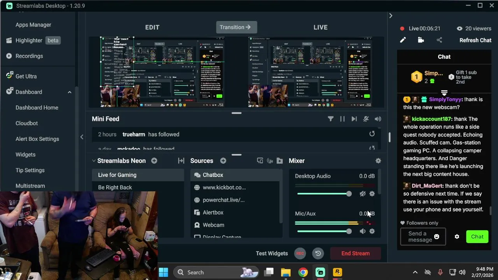Select the Webcam source
This screenshot has width=498, height=280.
click(x=235, y=225)
